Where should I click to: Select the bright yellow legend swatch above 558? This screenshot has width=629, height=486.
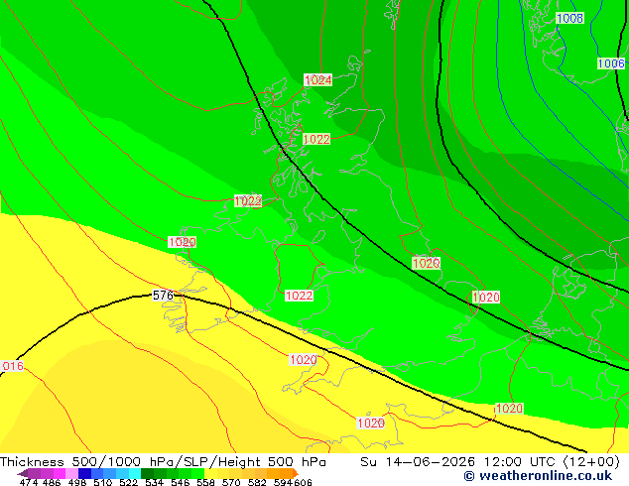[211, 473]
